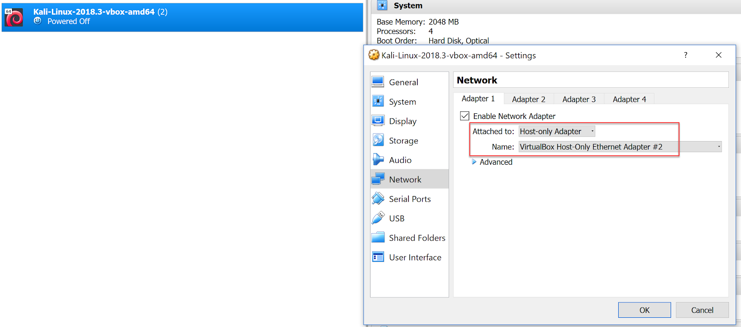Click the Storage disk icon
Image resolution: width=741 pixels, height=327 pixels.
click(378, 140)
